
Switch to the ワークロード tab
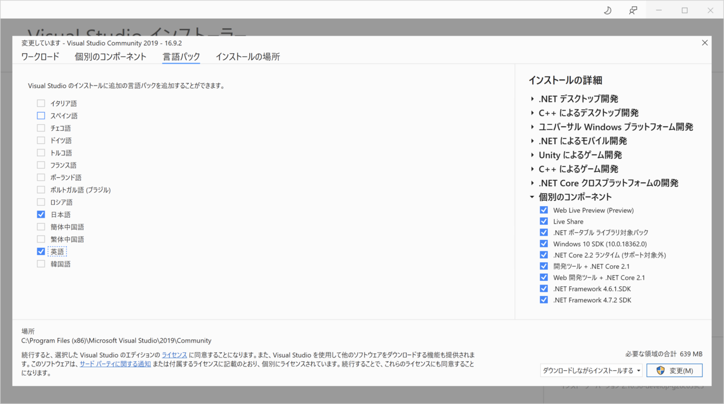[x=40, y=55]
